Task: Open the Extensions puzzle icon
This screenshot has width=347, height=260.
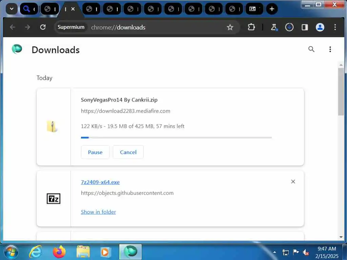Action: (x=251, y=27)
